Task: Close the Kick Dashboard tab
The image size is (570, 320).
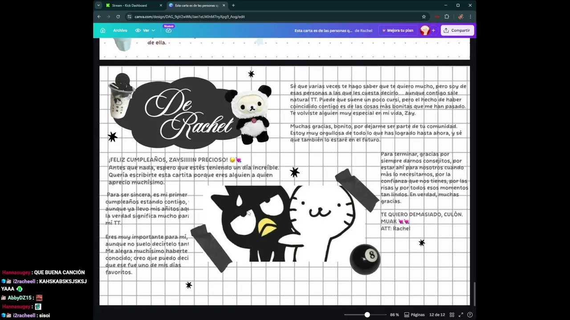Action: (x=161, y=5)
